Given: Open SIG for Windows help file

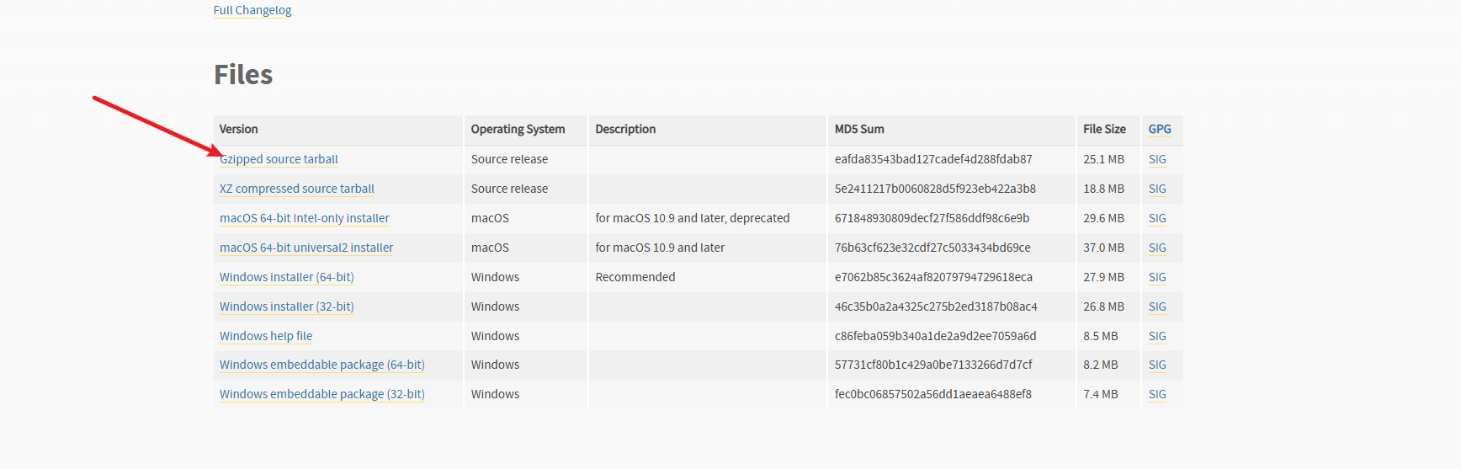Looking at the screenshot, I should (x=1157, y=336).
